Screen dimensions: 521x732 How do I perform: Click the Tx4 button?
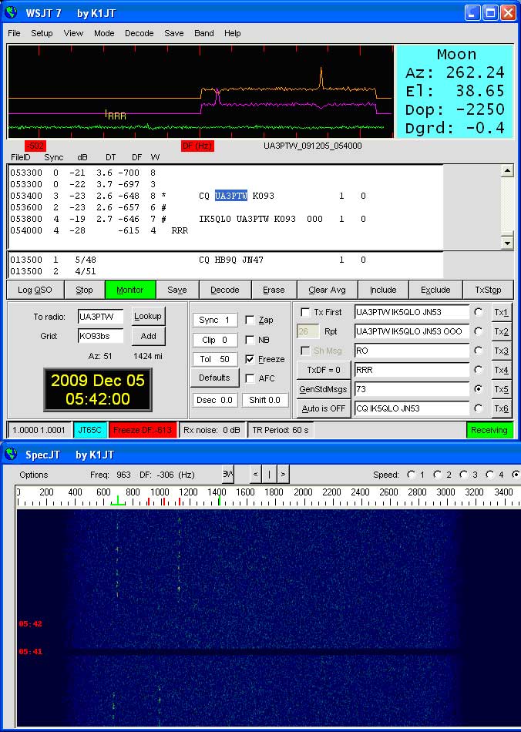point(502,370)
